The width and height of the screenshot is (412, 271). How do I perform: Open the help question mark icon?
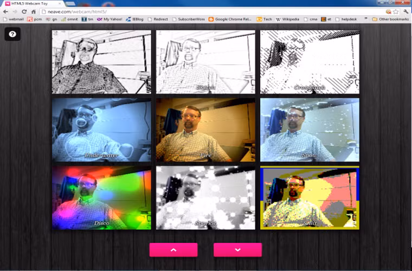(12, 34)
